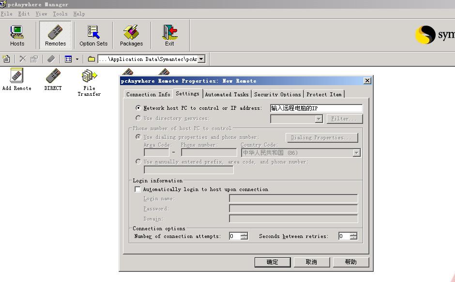455x282 pixels.
Task: Select the Add Remote item icon
Action: click(x=17, y=79)
